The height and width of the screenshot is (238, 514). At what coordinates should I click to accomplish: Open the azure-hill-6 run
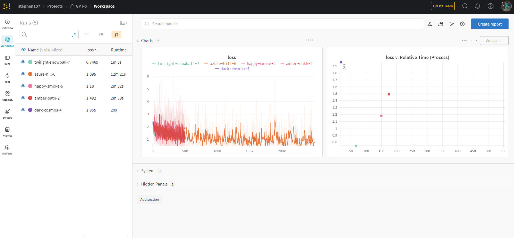pos(45,74)
